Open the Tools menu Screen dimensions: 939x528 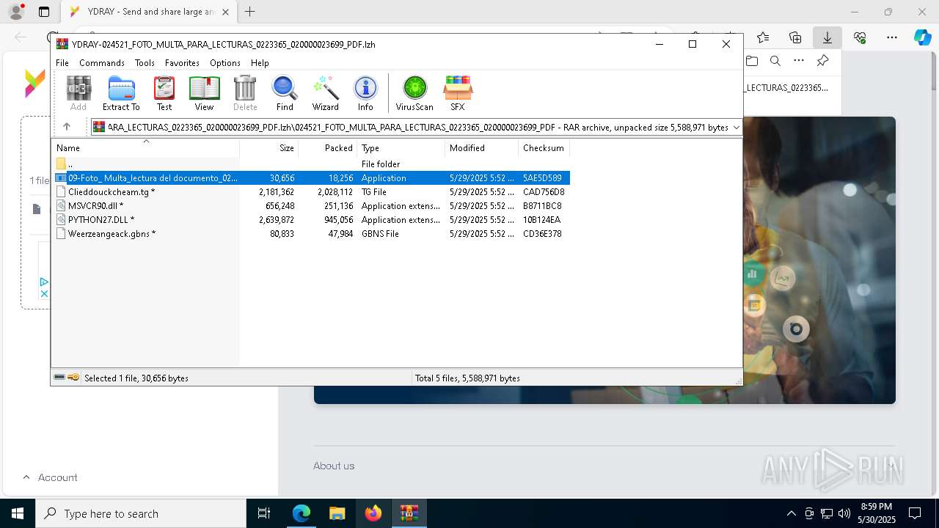coord(145,63)
